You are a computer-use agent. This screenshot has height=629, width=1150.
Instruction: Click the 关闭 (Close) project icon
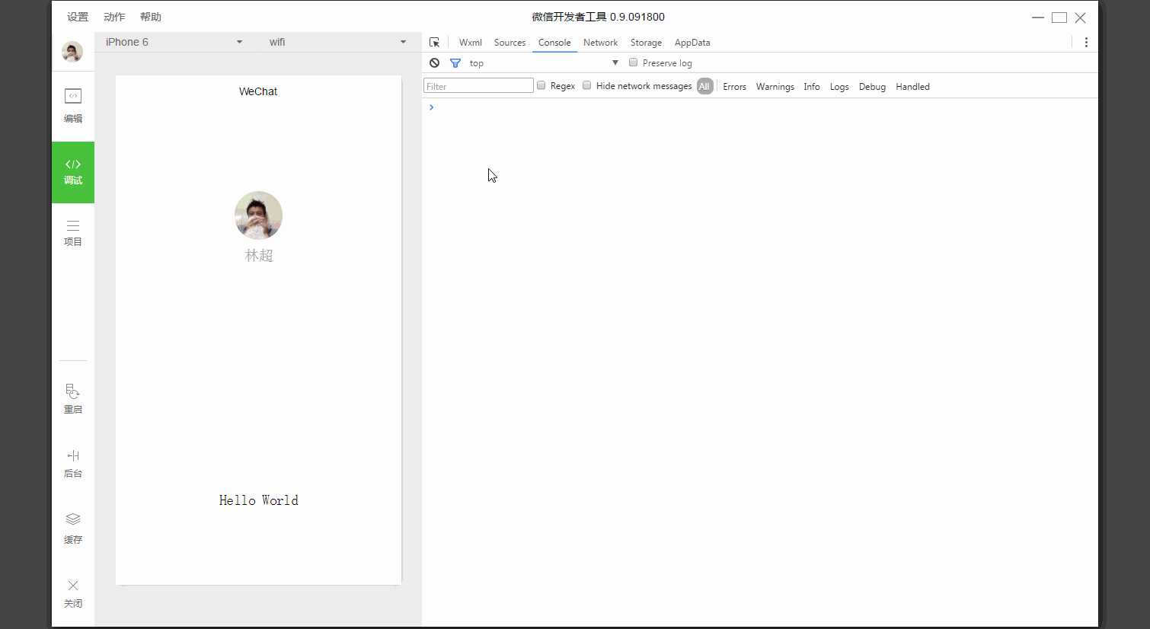tap(73, 592)
